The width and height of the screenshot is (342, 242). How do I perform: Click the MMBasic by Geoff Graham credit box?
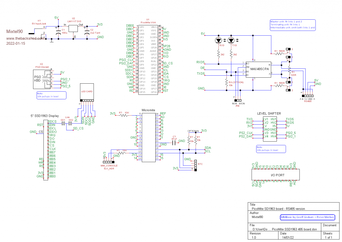coord(307,217)
